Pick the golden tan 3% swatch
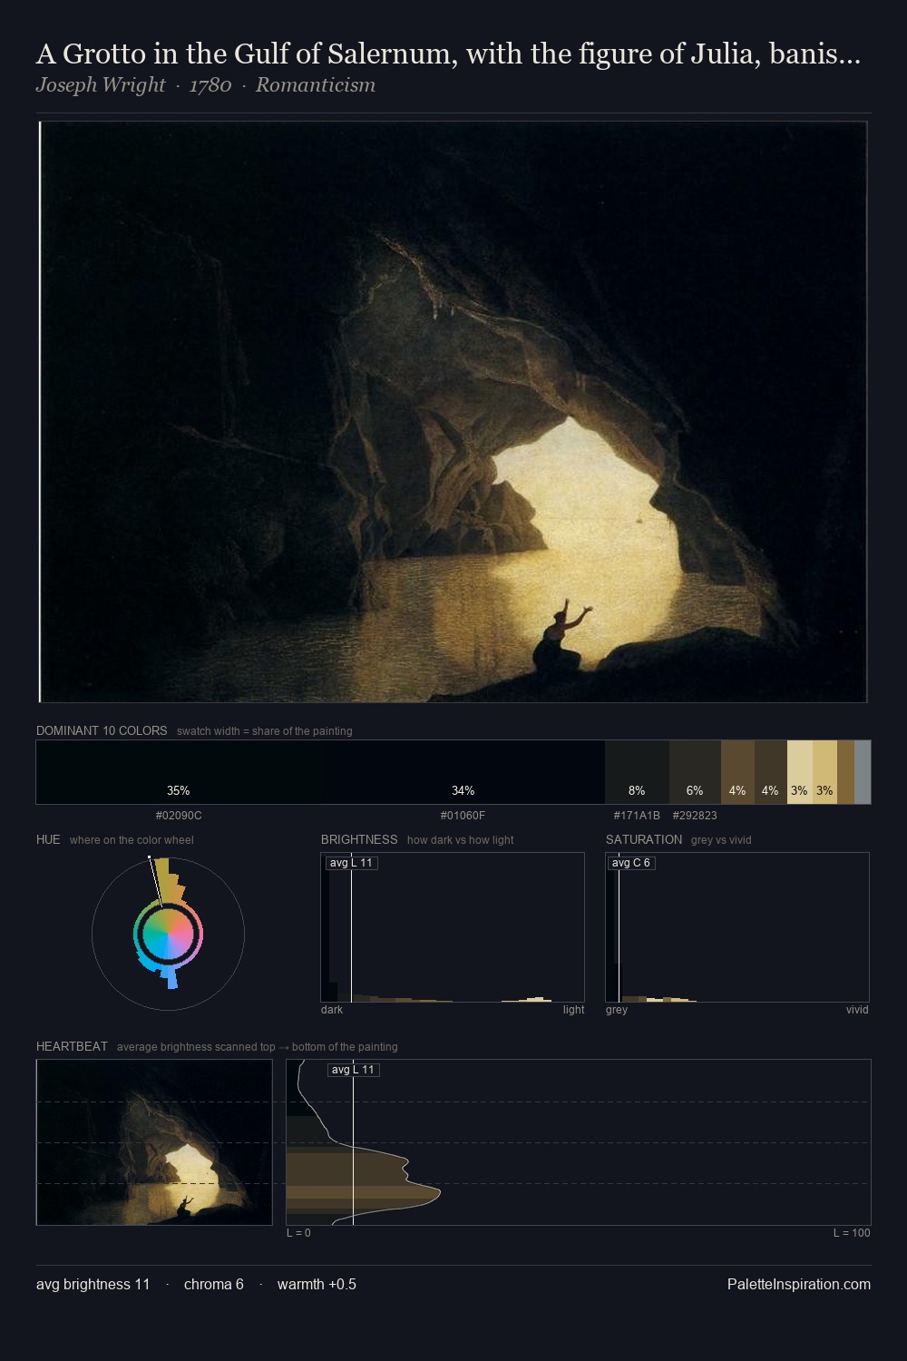Image resolution: width=907 pixels, height=1361 pixels. click(x=824, y=772)
